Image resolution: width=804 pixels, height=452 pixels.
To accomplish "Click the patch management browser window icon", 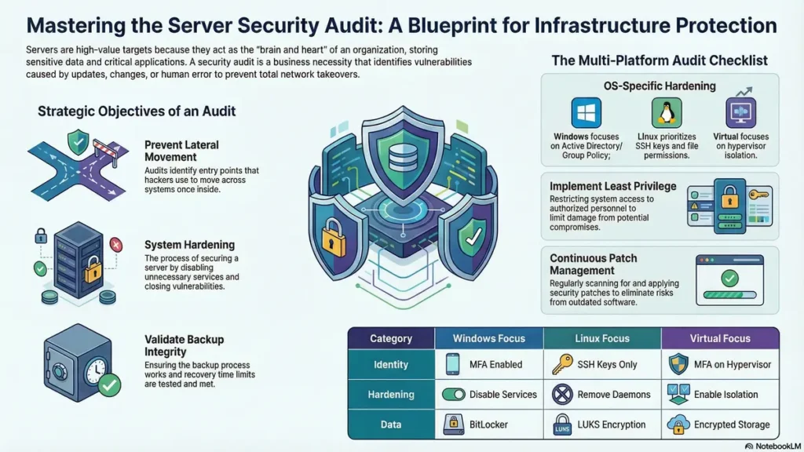I will pos(729,280).
